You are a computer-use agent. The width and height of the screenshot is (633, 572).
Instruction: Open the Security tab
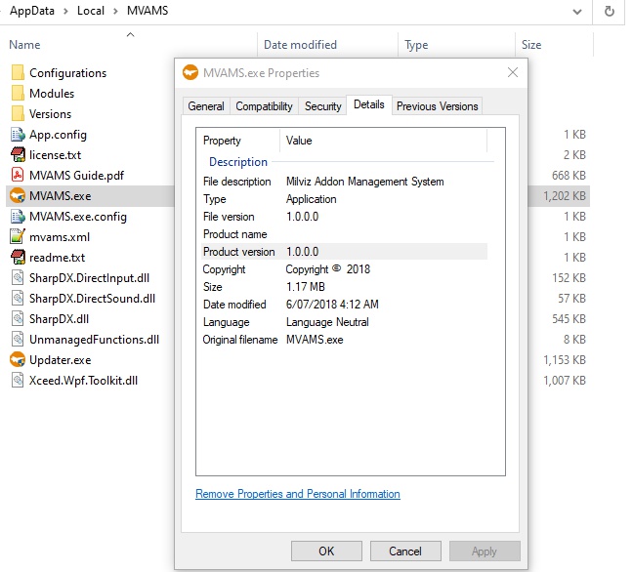pyautogui.click(x=323, y=106)
